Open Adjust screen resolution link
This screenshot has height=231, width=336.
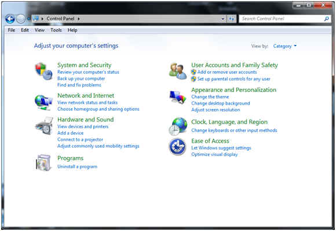click(216, 110)
